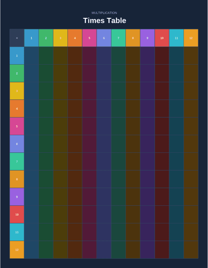208x268 pixels.
Task: Select column header 2 in green
Action: tap(46, 38)
